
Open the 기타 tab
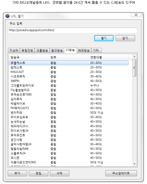[x=96, y=51]
